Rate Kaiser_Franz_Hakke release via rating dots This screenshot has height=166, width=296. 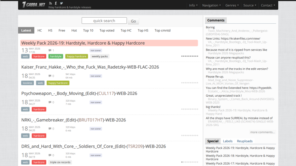click(190, 83)
